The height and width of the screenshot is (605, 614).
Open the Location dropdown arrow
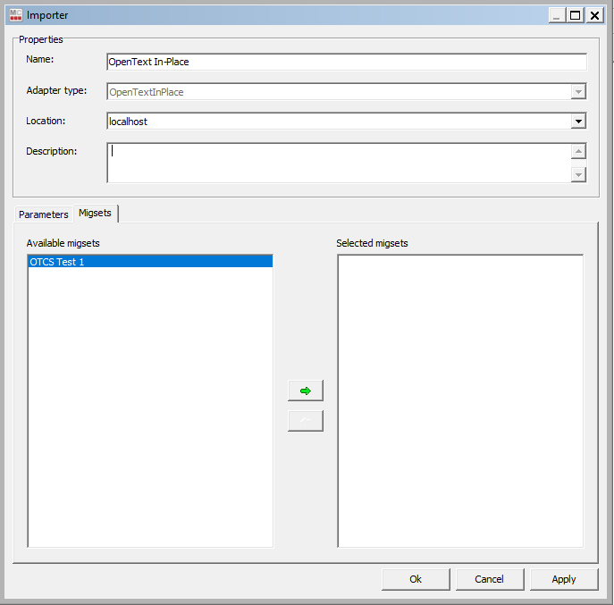[x=578, y=121]
